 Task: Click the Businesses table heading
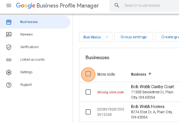point(97,58)
